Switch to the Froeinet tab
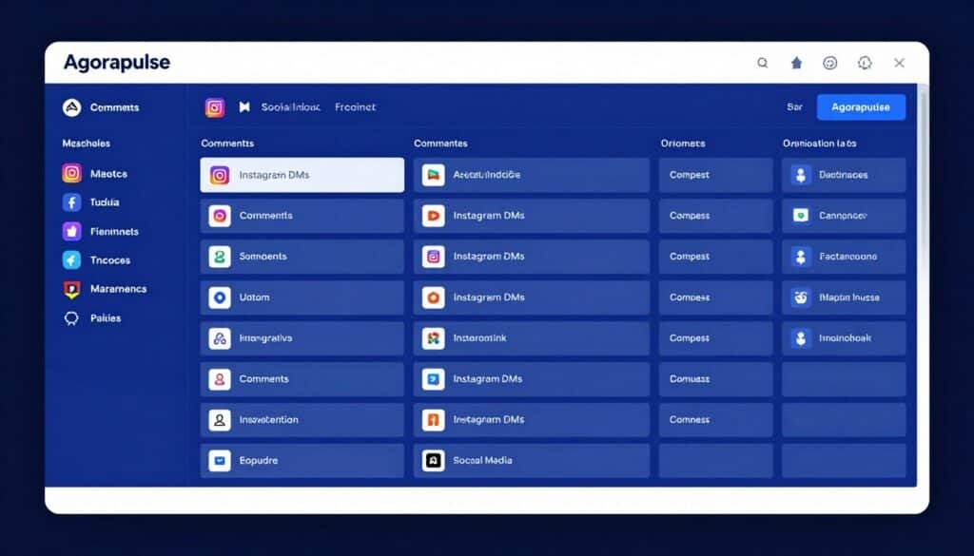Screen dimensions: 974x556 [x=356, y=107]
